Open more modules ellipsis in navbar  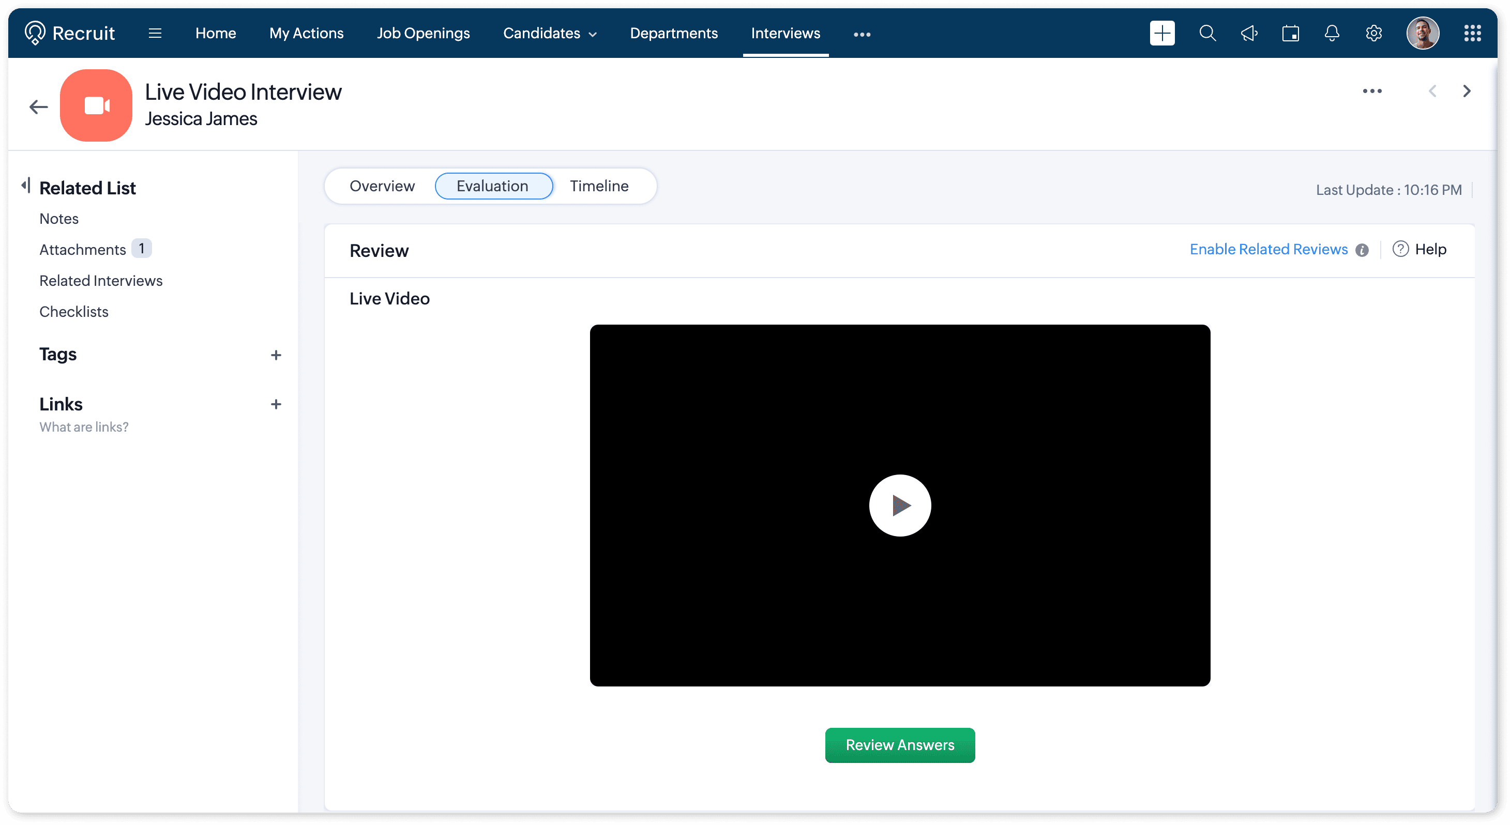pos(862,35)
